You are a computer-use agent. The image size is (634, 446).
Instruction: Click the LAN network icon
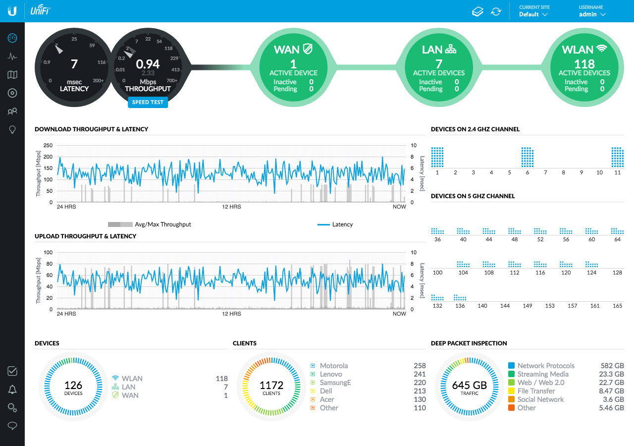coord(451,49)
